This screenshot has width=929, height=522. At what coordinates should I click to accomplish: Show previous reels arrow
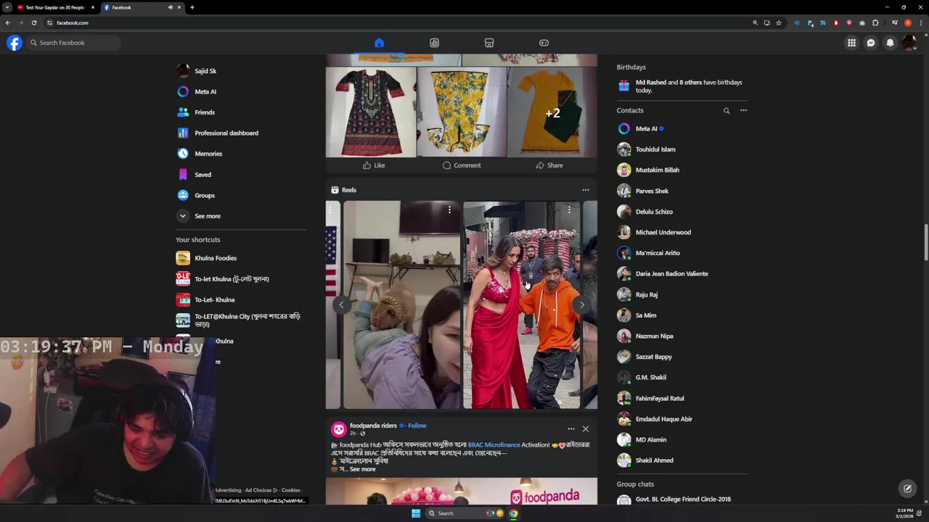click(341, 304)
